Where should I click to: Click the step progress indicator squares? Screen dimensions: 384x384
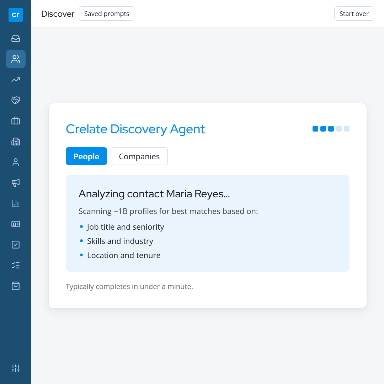click(x=331, y=129)
